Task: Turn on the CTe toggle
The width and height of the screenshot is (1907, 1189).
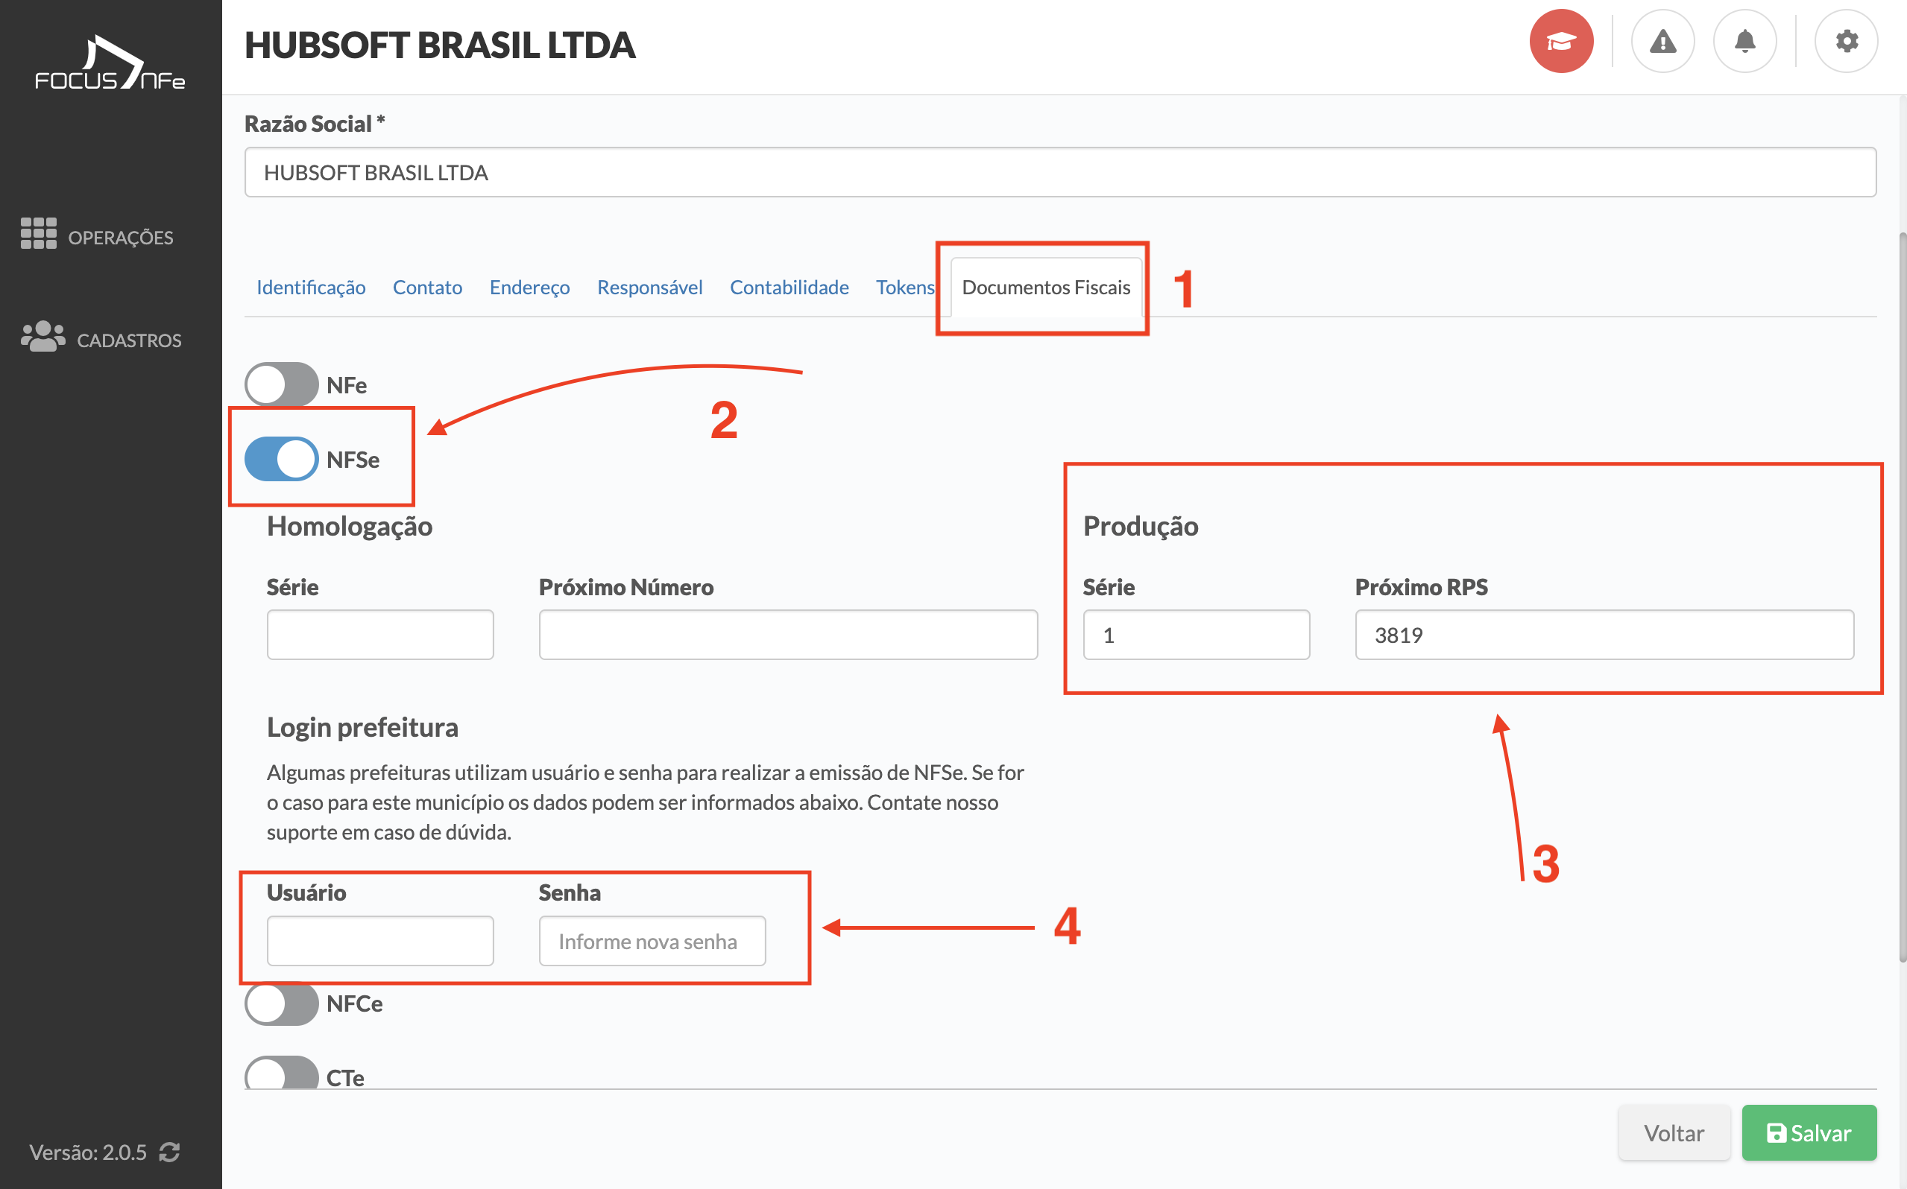Action: (x=282, y=1074)
